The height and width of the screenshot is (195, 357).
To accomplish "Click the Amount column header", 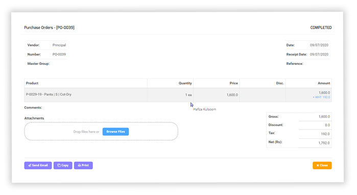I will click(x=324, y=83).
